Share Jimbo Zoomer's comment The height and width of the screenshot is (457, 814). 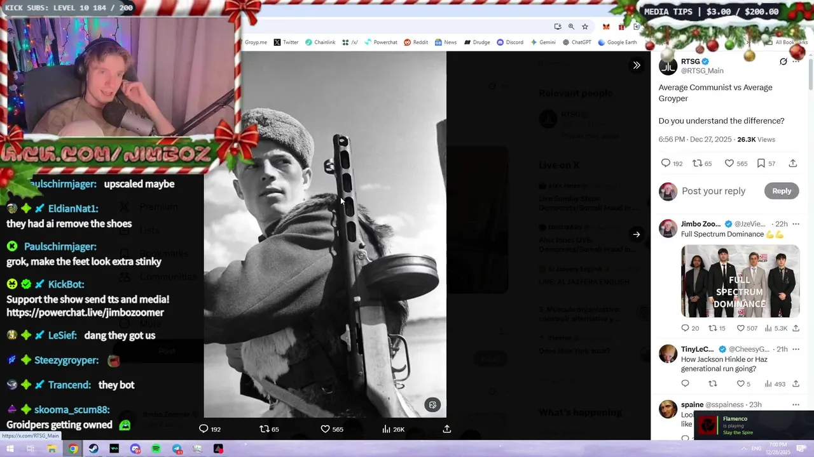click(x=796, y=328)
